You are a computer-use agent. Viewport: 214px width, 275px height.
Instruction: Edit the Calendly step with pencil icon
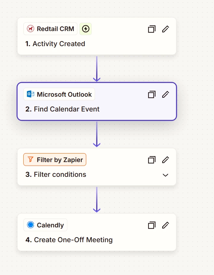click(165, 225)
